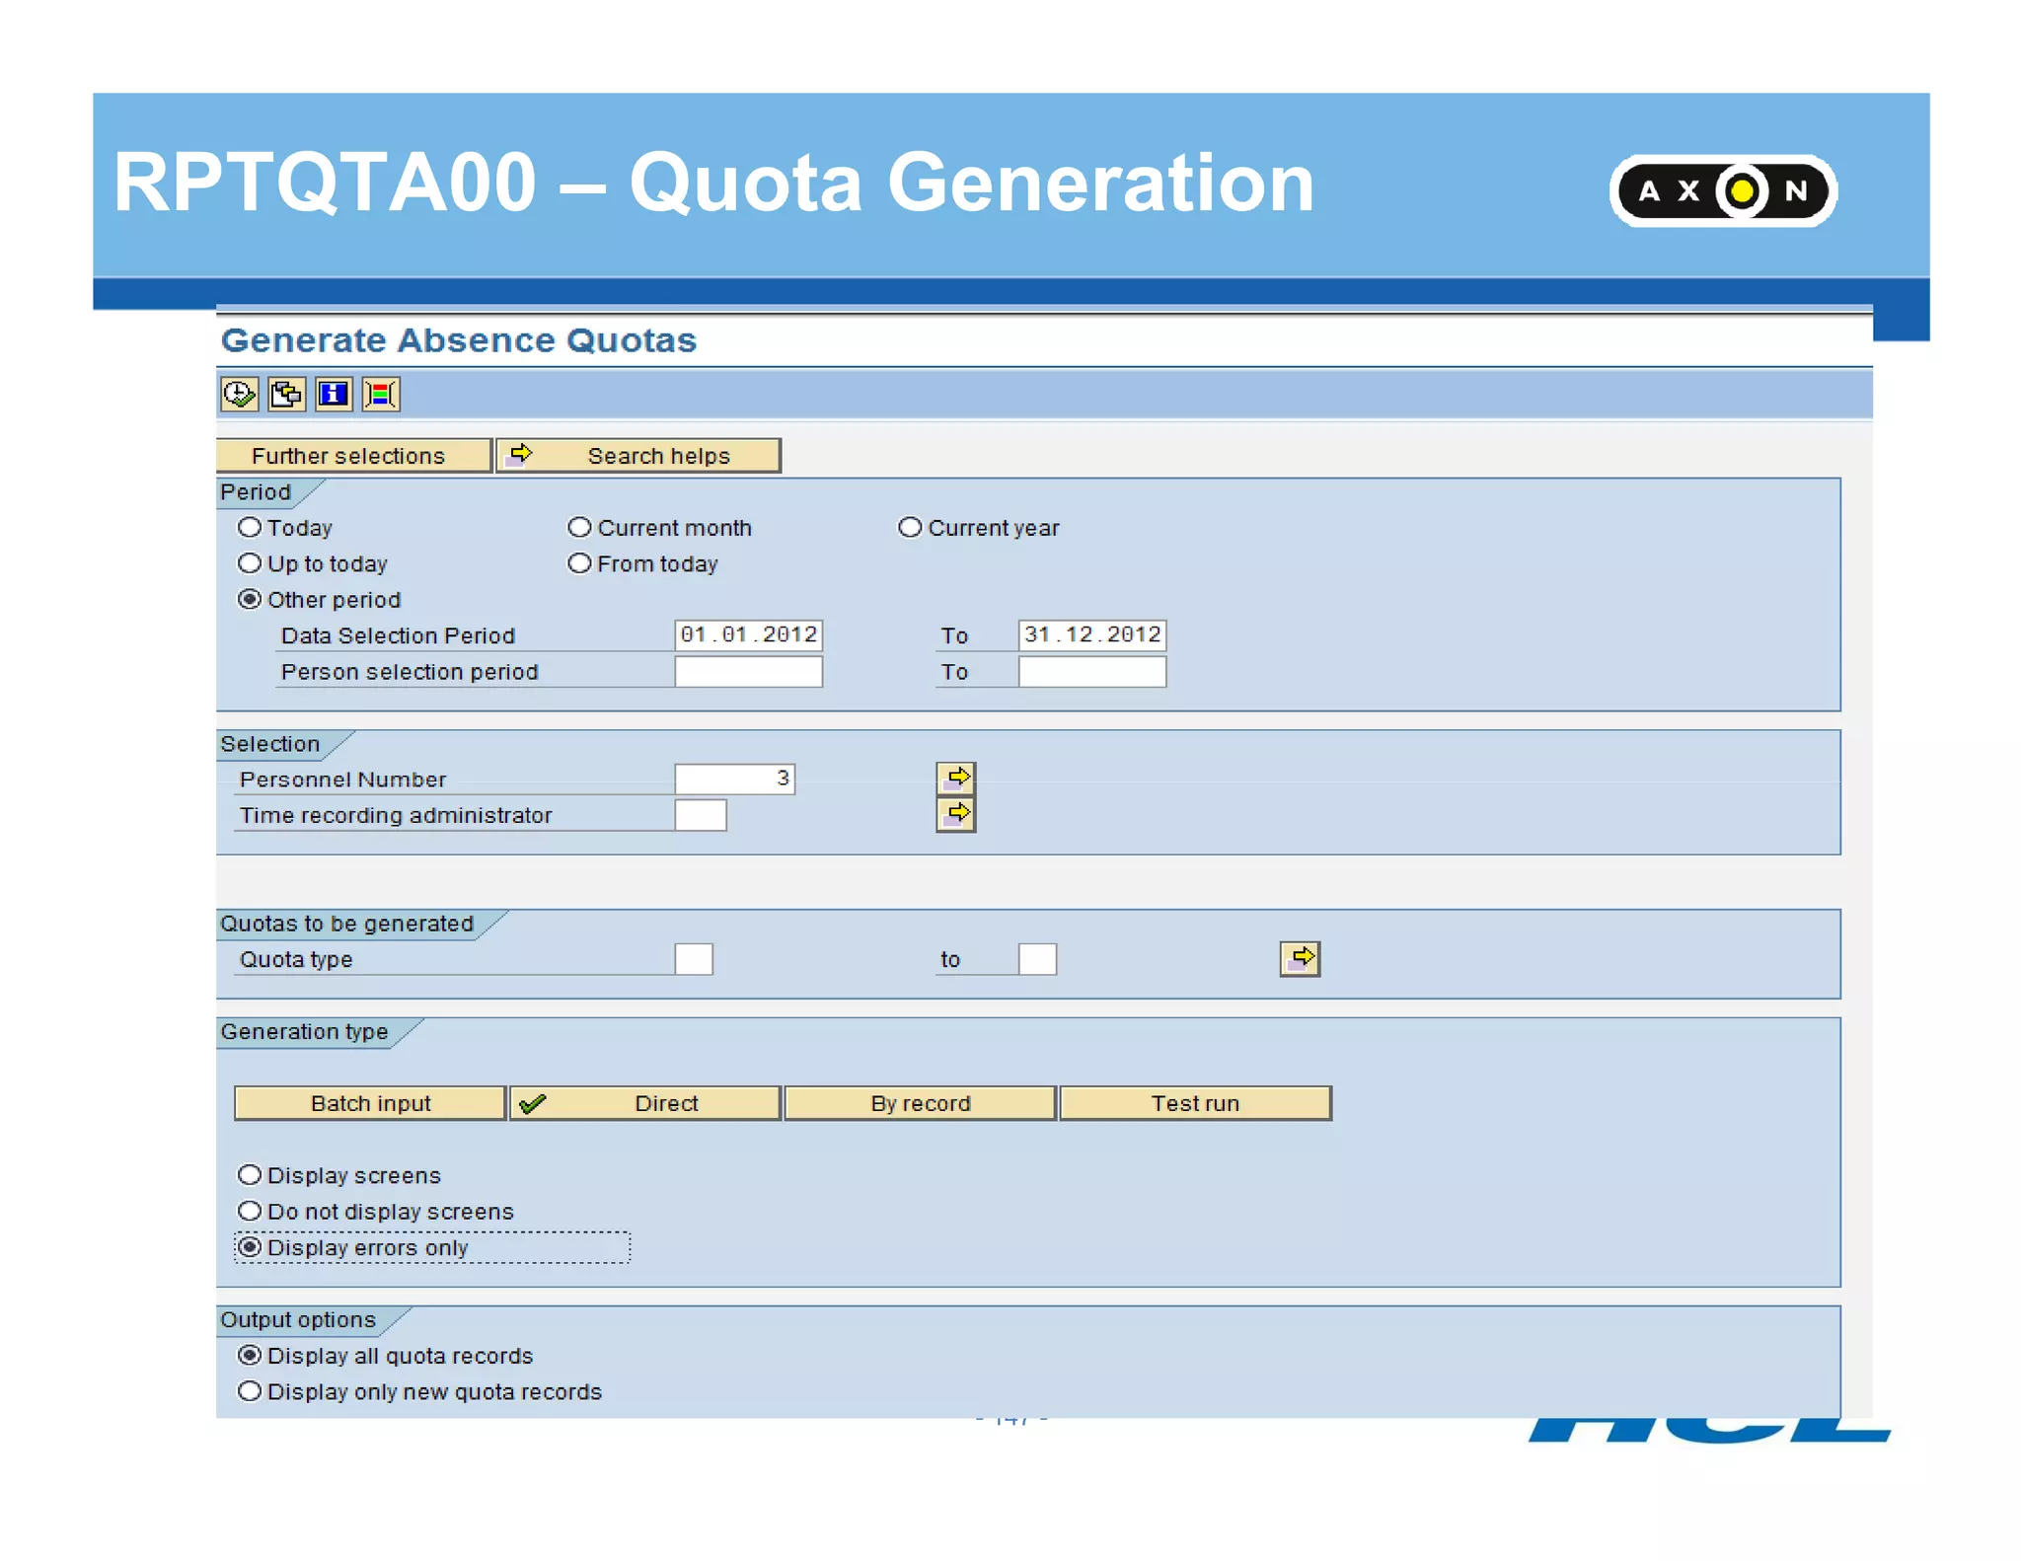Click the Quota type from field
2021x1561 pixels.
pos(694,959)
